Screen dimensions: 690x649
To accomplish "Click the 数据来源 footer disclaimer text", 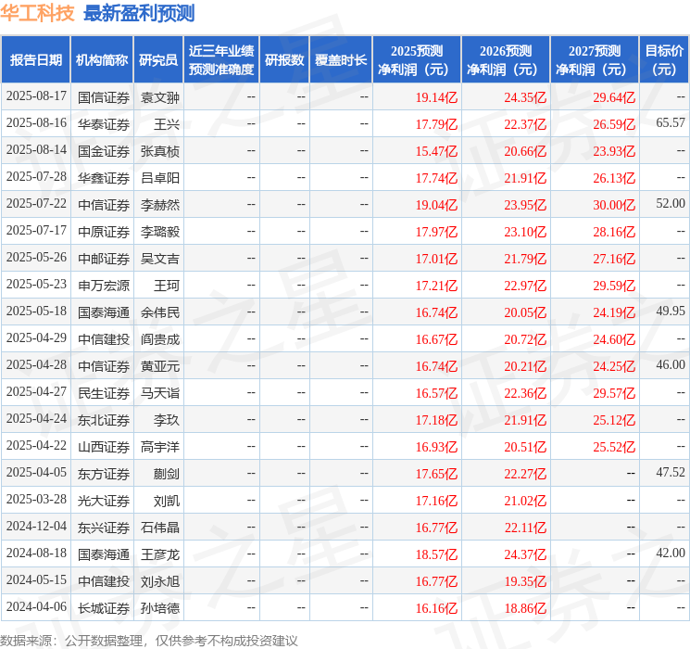I will [149, 640].
